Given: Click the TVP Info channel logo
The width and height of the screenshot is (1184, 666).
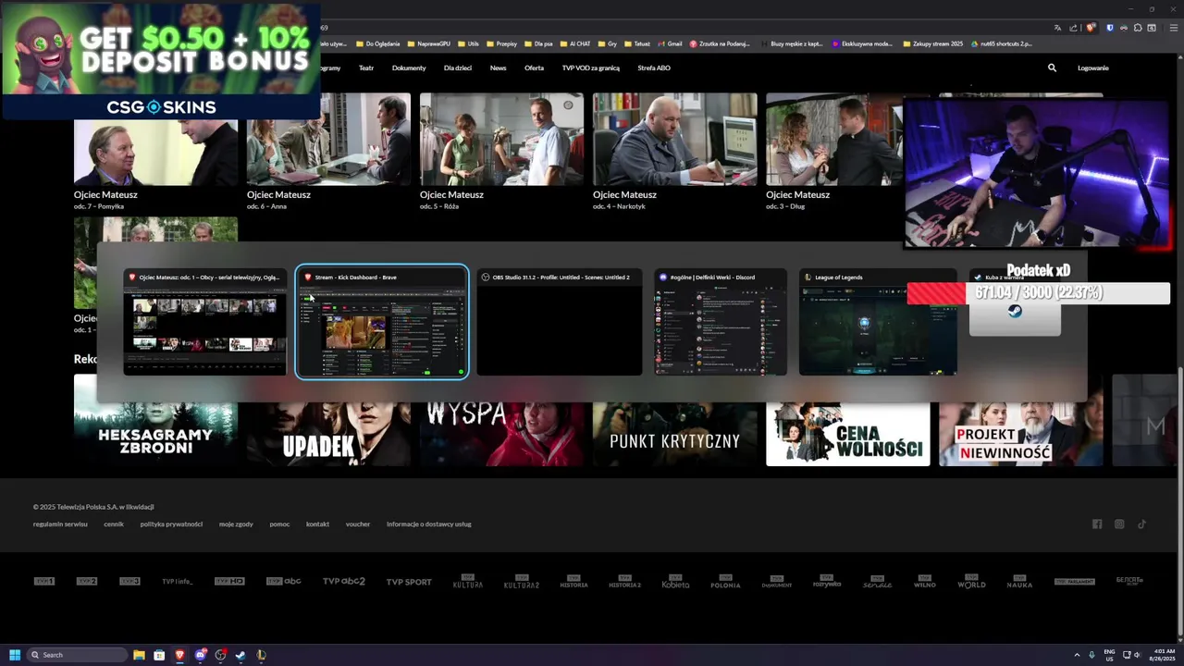Looking at the screenshot, I should pyautogui.click(x=177, y=581).
